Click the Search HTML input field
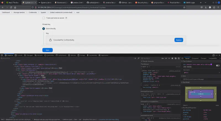The image size is (221, 121). (x=17, y=58)
